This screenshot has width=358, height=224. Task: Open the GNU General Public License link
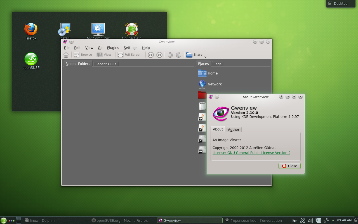point(251,153)
